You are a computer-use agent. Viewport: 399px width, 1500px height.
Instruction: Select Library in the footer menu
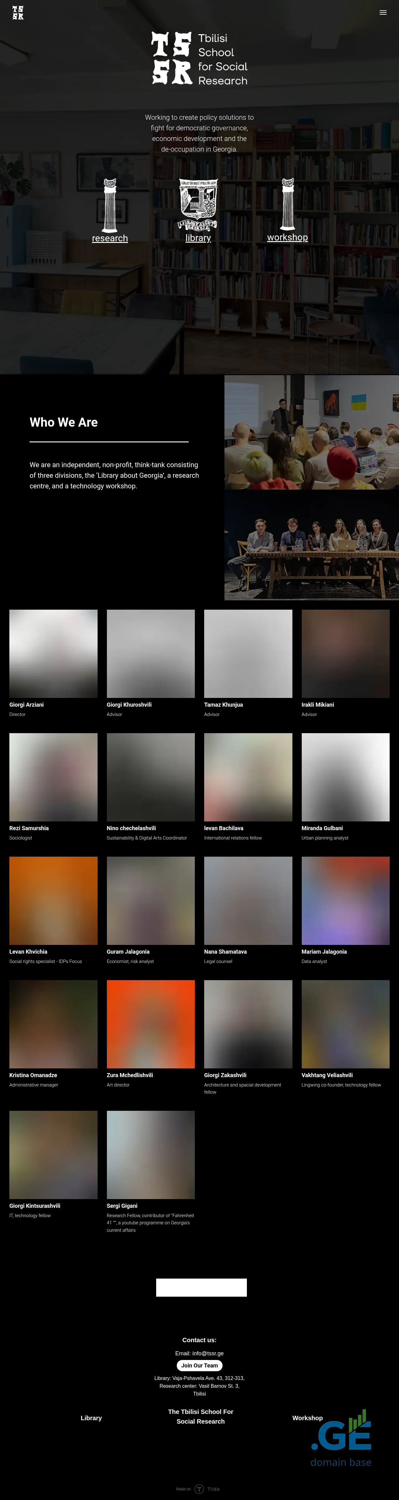pos(91,1418)
